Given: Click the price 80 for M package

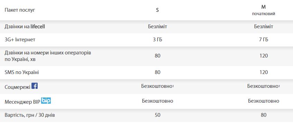Looking at the screenshot, I should coord(264,115).
